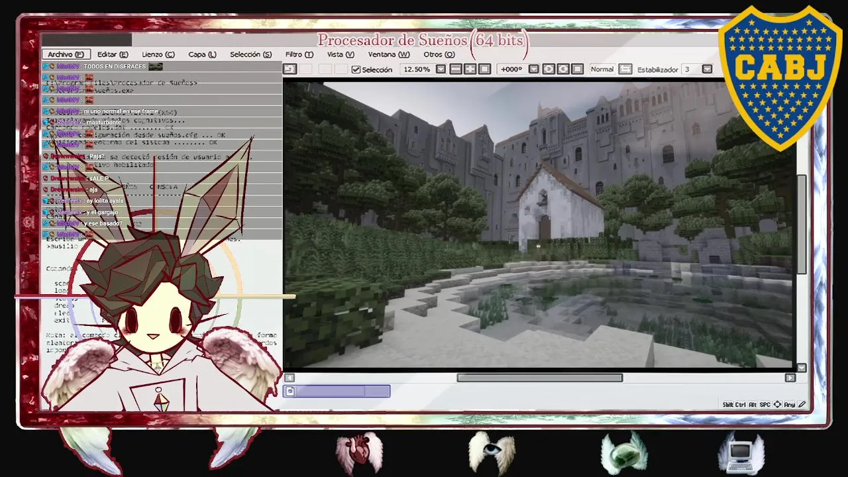Click the Normal mode button
Image resolution: width=848 pixels, height=477 pixels.
click(602, 70)
